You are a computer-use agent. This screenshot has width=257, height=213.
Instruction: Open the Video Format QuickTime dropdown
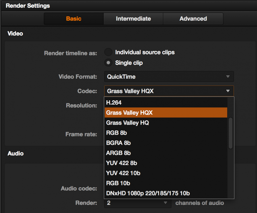point(169,77)
